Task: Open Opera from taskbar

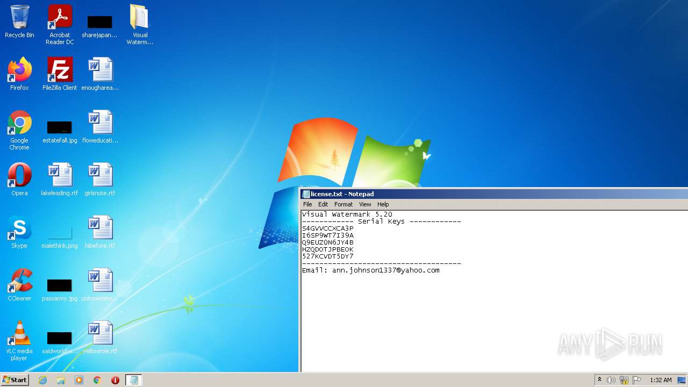Action: coord(115,380)
